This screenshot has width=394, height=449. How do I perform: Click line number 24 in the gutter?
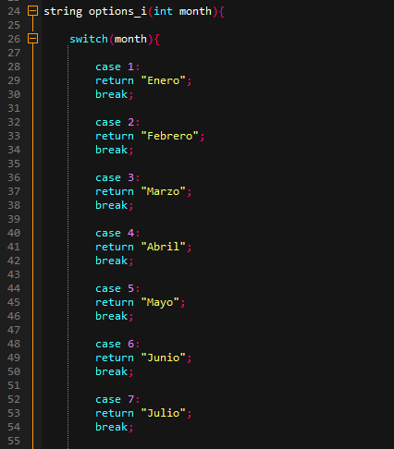[14, 11]
